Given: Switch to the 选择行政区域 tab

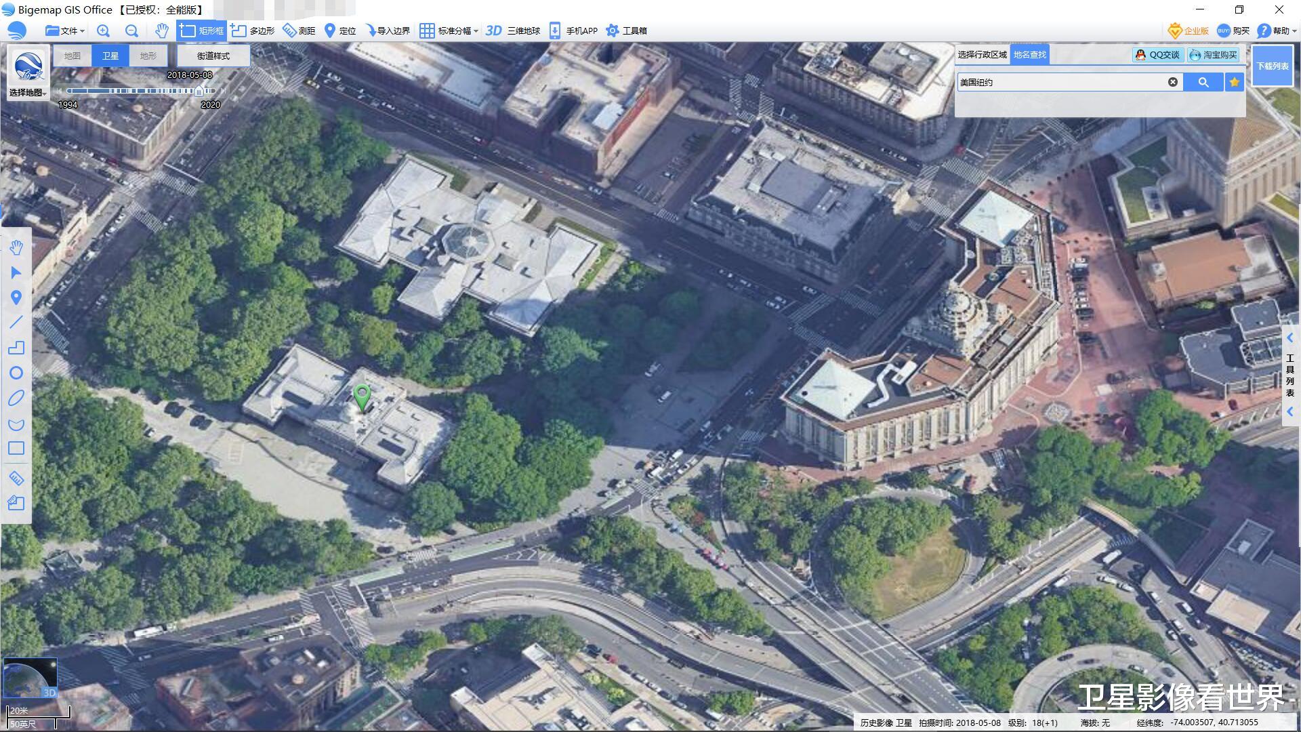Looking at the screenshot, I should [x=982, y=54].
